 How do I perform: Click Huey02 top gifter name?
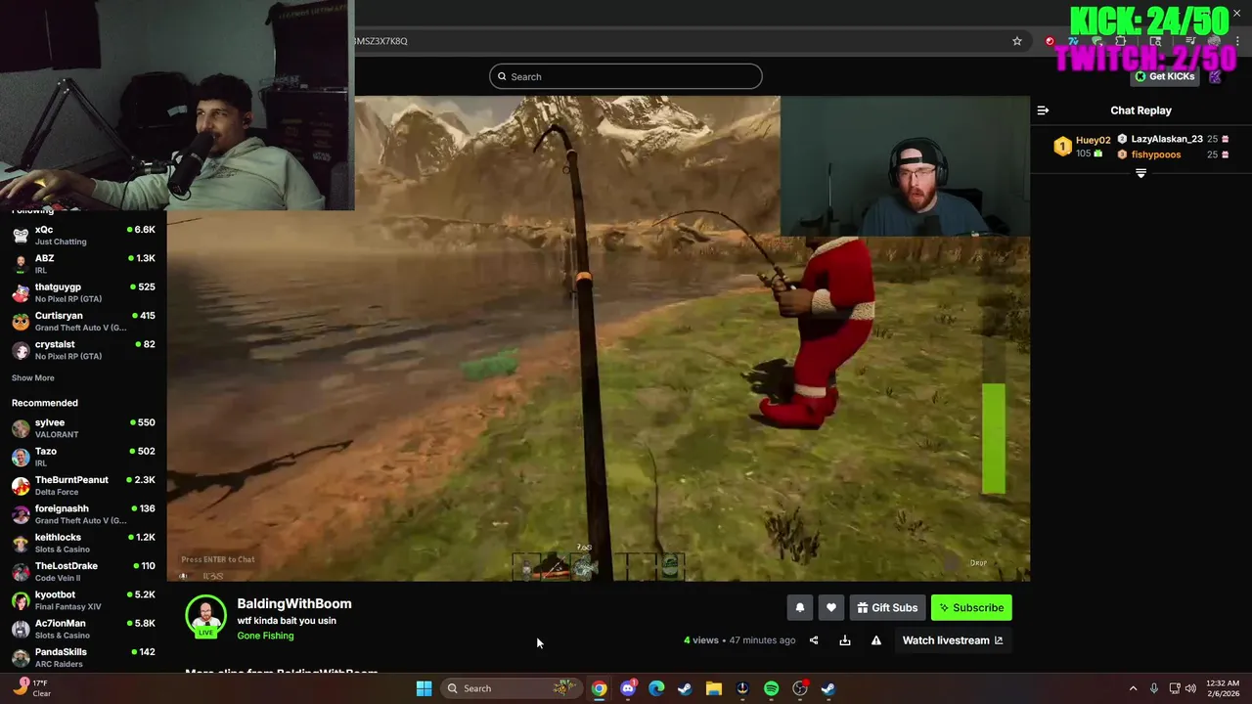point(1093,140)
